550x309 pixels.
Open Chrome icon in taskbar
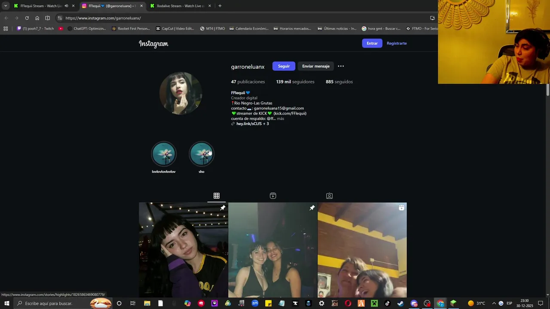tap(440, 303)
